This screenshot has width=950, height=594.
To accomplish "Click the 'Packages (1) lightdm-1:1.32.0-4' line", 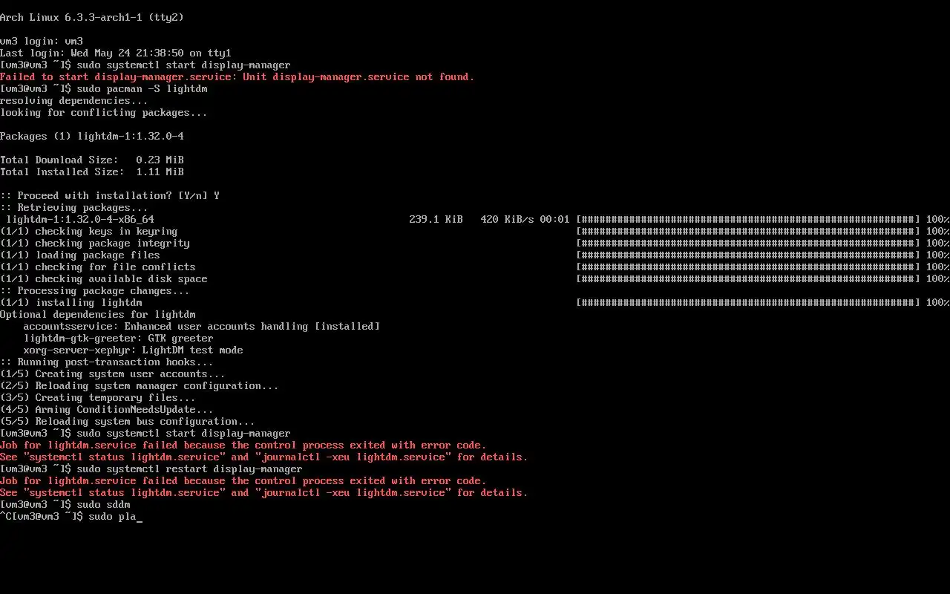I will click(x=92, y=136).
